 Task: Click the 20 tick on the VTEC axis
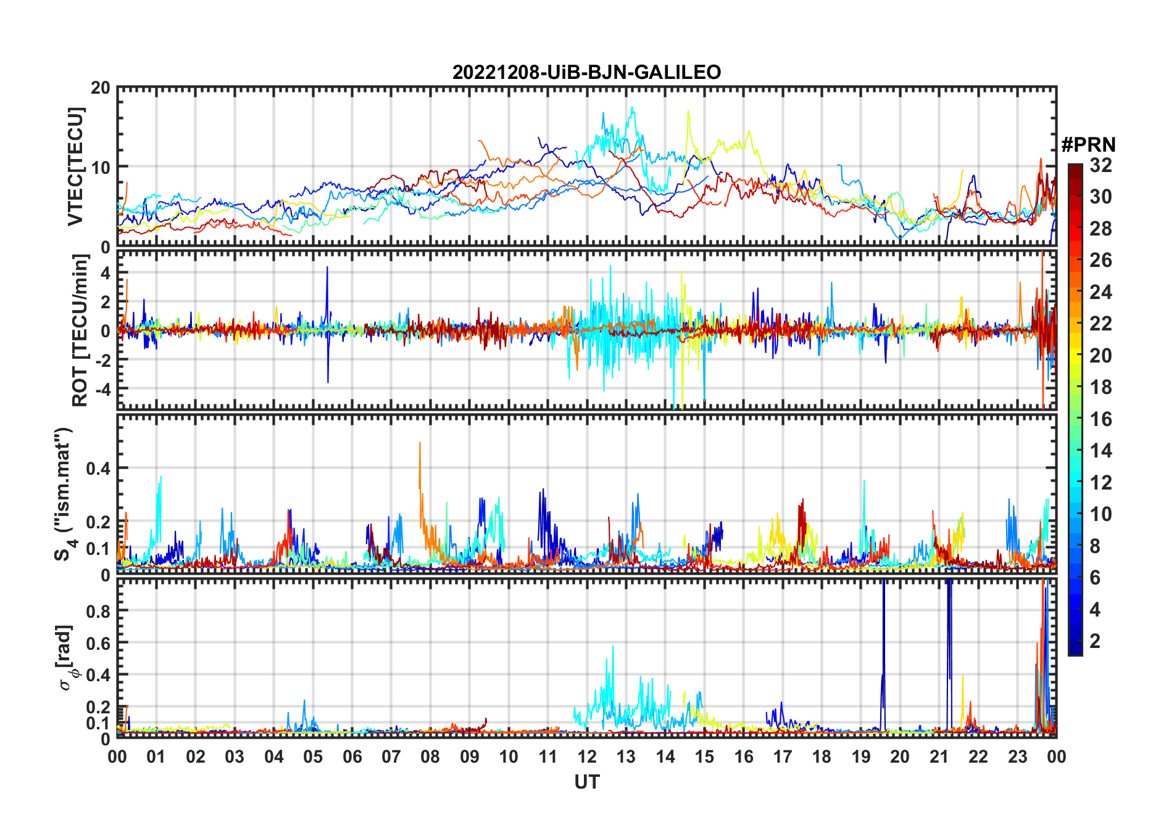coord(101,88)
